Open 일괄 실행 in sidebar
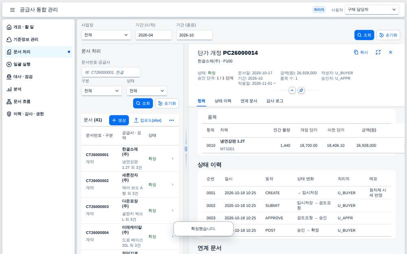This screenshot has height=254, width=407. [x=38, y=64]
